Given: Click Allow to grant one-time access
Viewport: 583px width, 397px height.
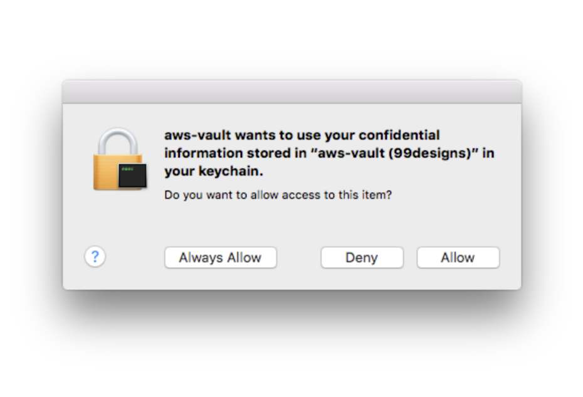Looking at the screenshot, I should [x=458, y=257].
